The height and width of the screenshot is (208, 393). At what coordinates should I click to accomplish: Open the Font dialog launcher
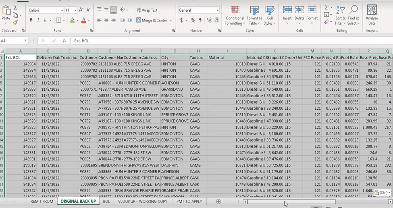point(91,31)
